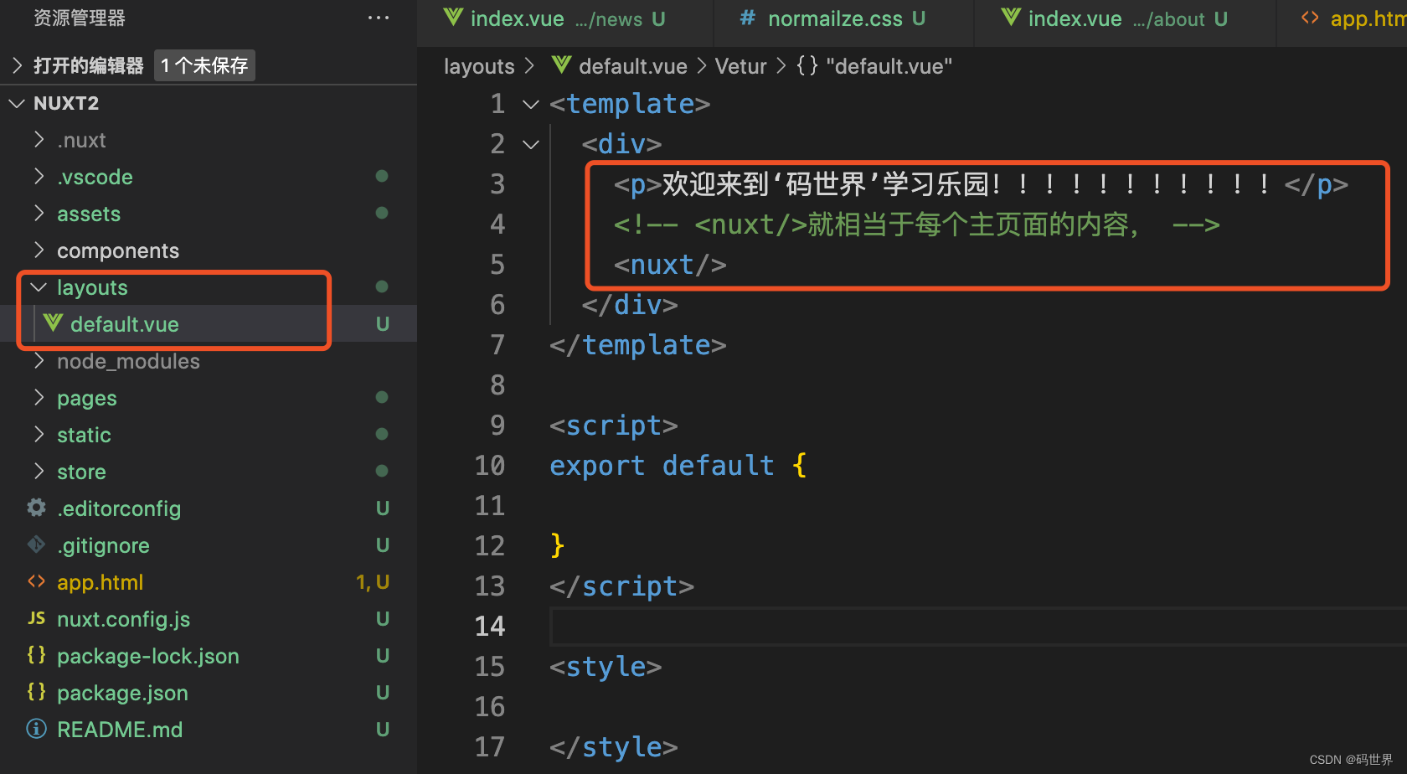This screenshot has height=774, width=1407.
Task: Click the HTML icon on the app.html tab
Action: coord(1310,18)
